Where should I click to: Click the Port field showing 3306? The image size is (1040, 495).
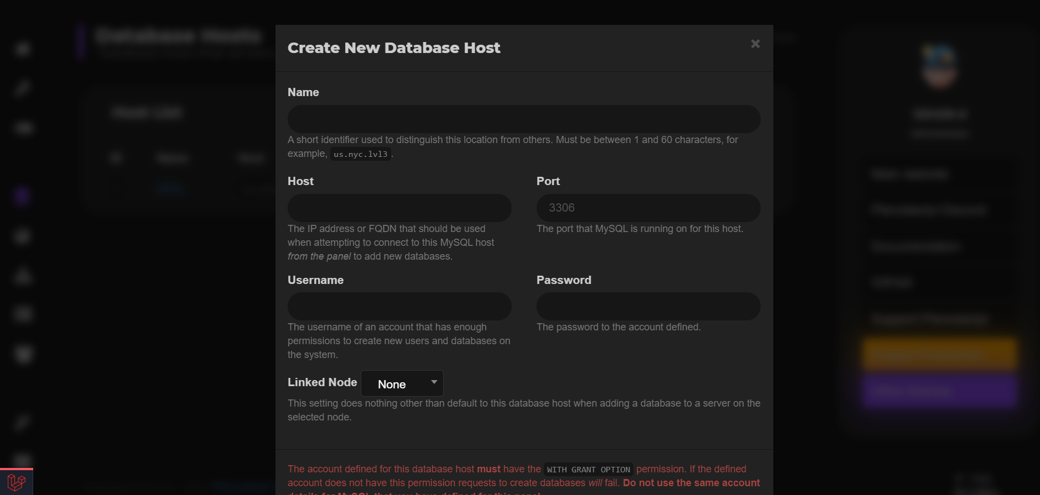648,208
